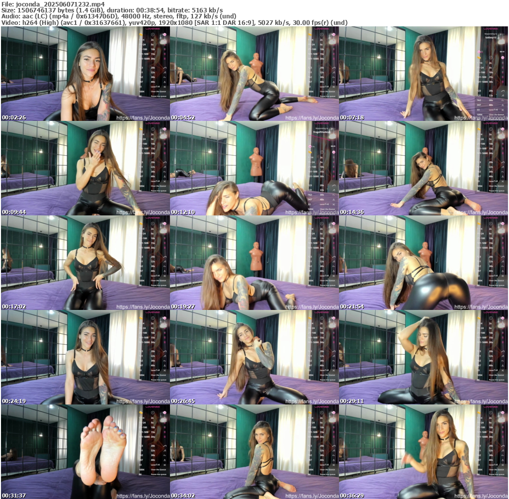This screenshot has height=499, width=509.
Task: Click the file name joconda_202506071232.mp4
Action: click(x=60, y=4)
